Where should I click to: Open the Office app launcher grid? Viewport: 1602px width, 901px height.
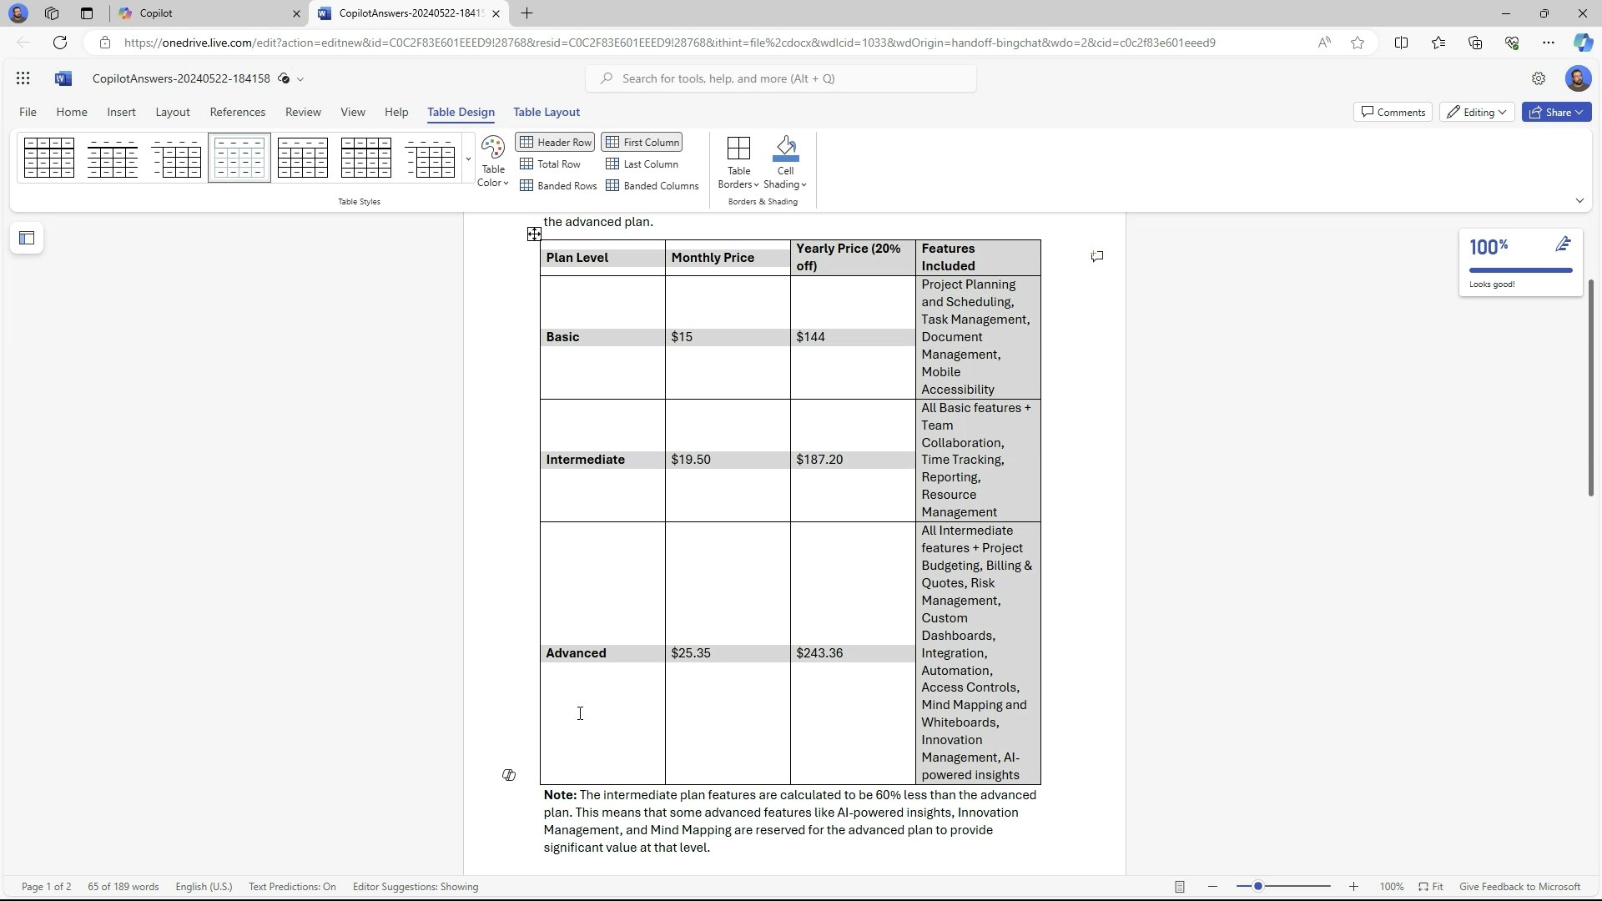tap(23, 78)
